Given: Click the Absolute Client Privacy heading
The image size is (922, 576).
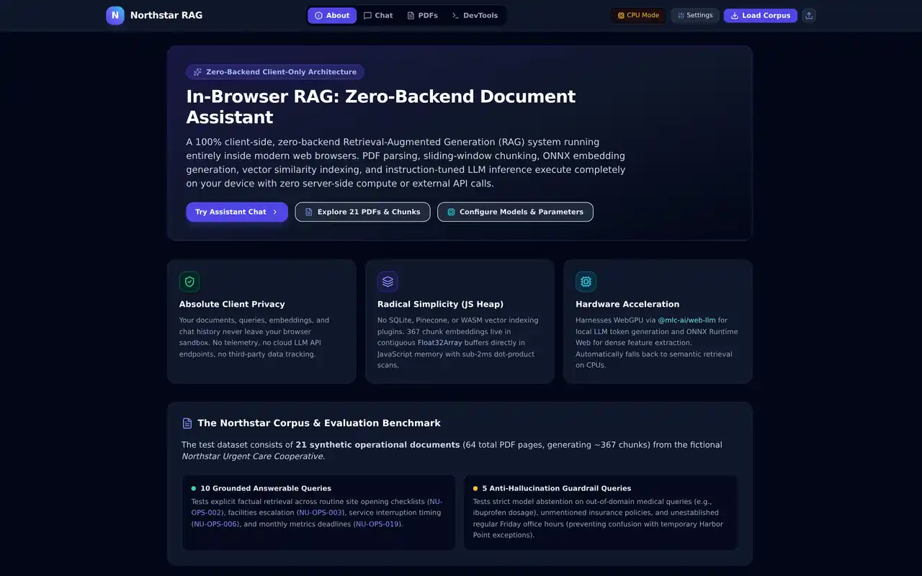Looking at the screenshot, I should pos(232,305).
